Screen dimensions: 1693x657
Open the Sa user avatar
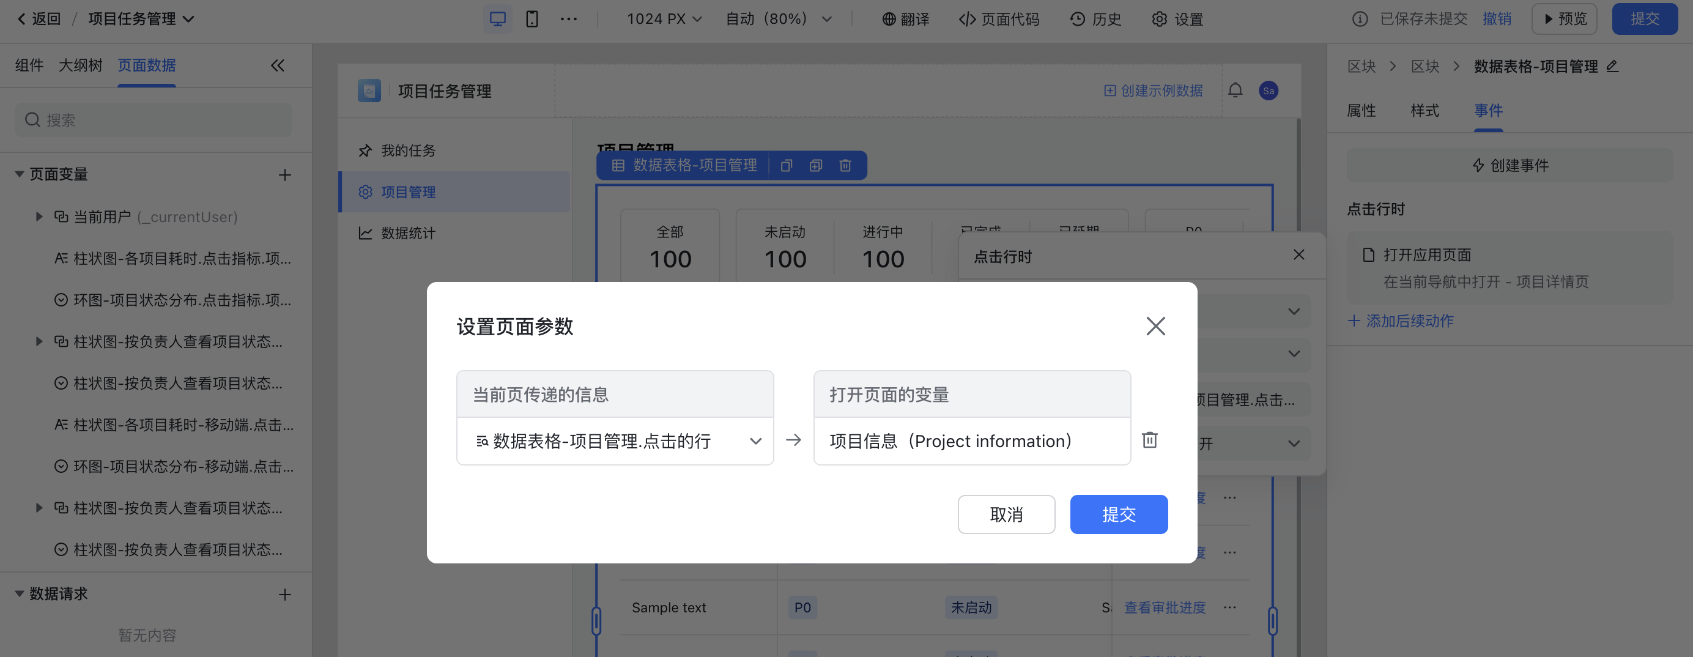[x=1269, y=91]
